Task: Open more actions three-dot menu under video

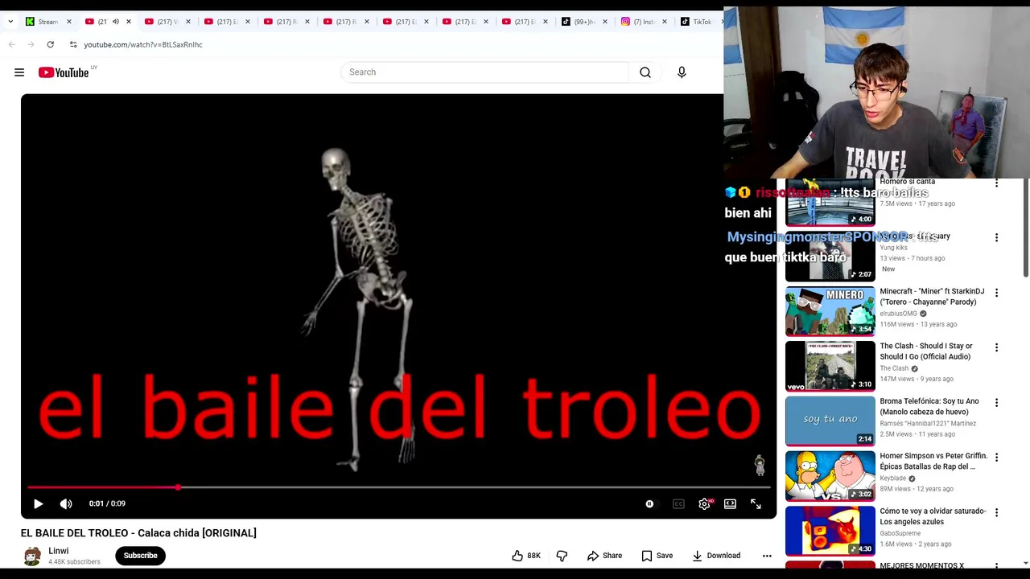Action: tap(767, 556)
